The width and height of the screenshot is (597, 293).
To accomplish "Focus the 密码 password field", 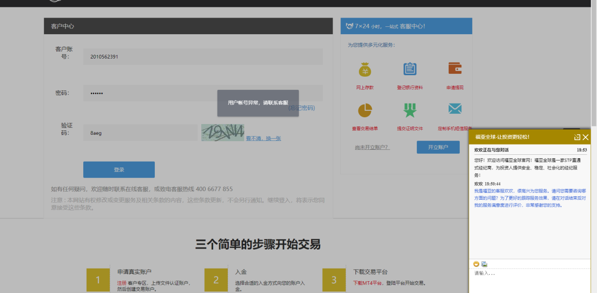I will pos(203,93).
